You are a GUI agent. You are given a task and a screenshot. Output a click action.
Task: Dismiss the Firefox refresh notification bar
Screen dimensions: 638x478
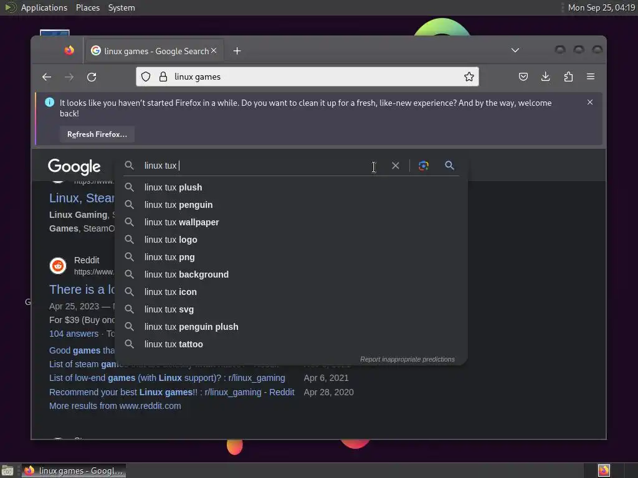(590, 103)
